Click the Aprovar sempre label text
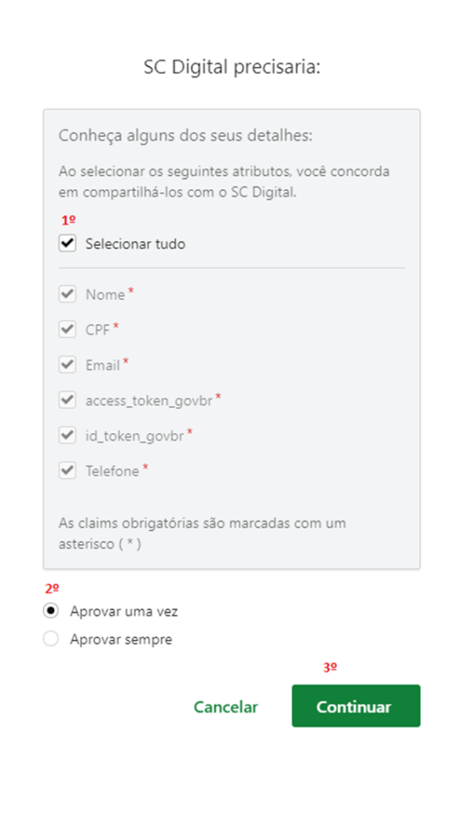 click(121, 639)
